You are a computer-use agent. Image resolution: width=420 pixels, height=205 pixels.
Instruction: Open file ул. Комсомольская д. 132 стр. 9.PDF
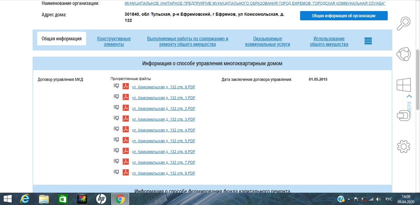pyautogui.click(x=163, y=173)
